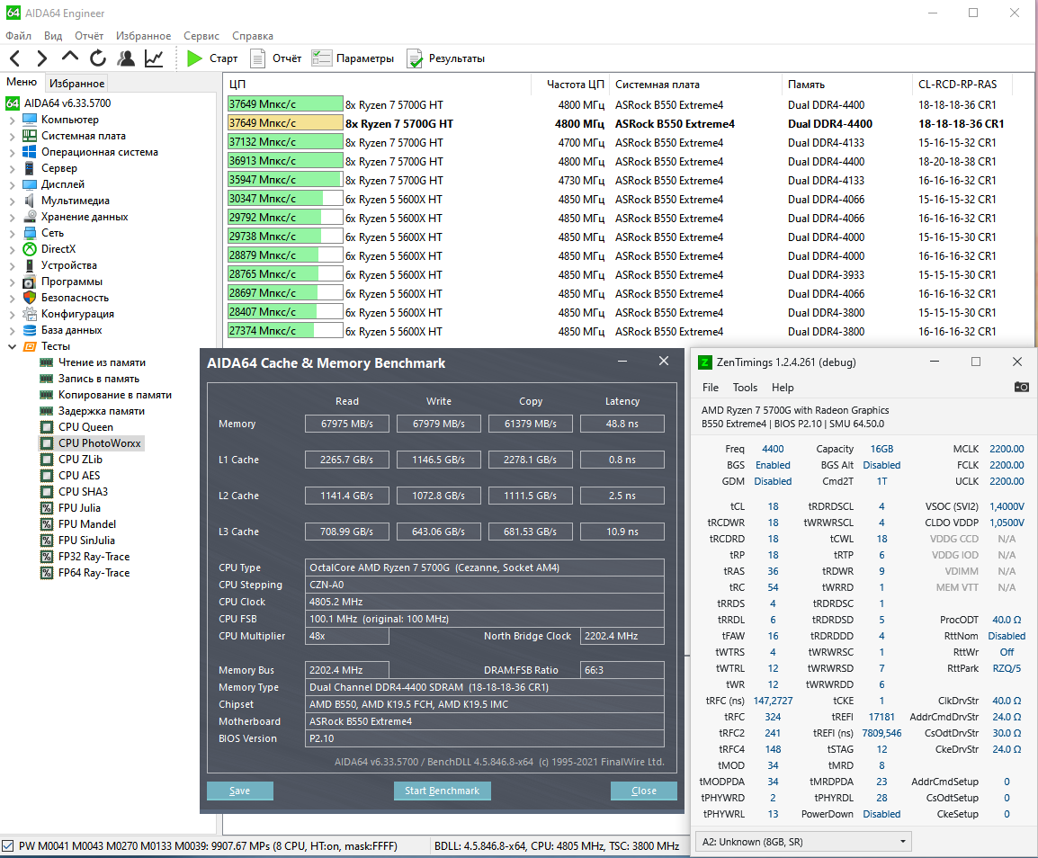Open the A2: Unknown (8GB, SR) dropdown

[803, 842]
